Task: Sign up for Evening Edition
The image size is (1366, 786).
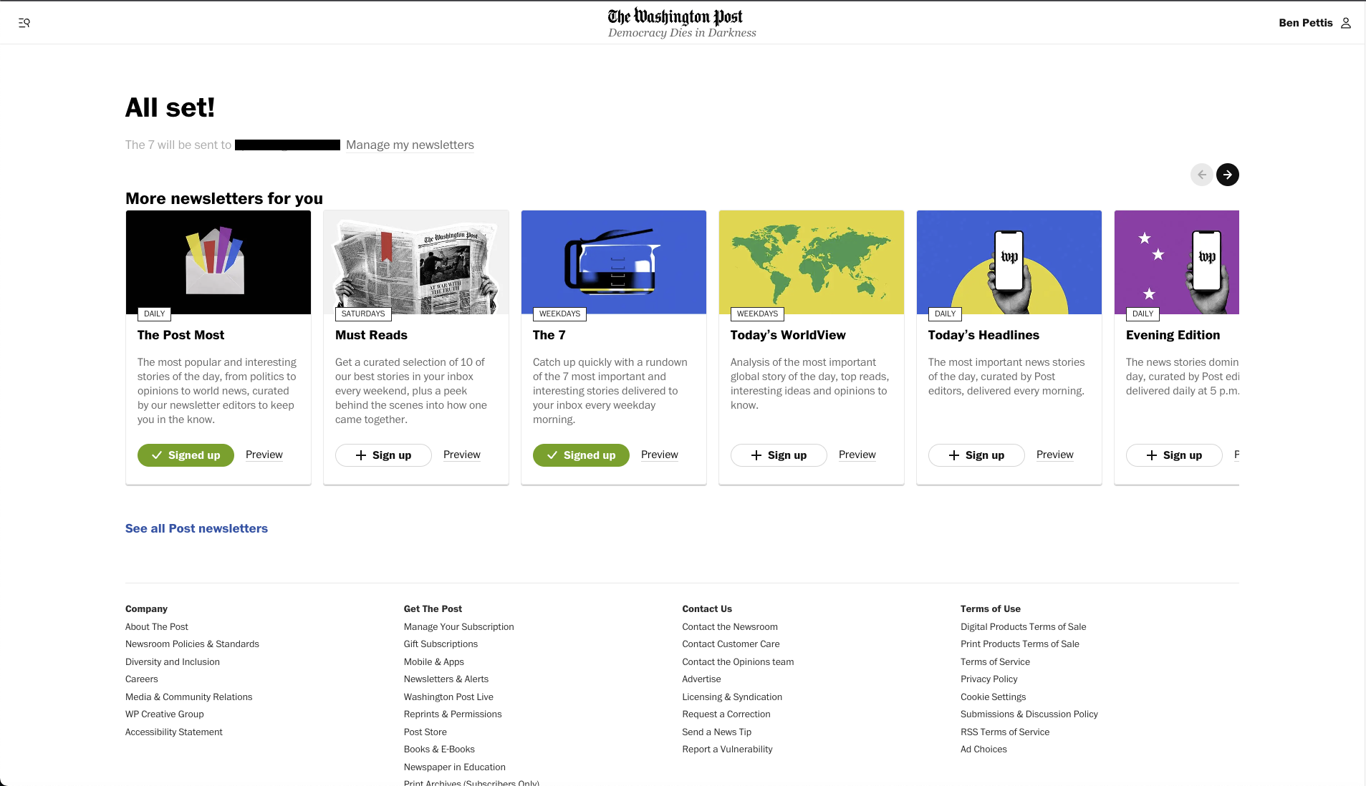Action: click(x=1174, y=455)
